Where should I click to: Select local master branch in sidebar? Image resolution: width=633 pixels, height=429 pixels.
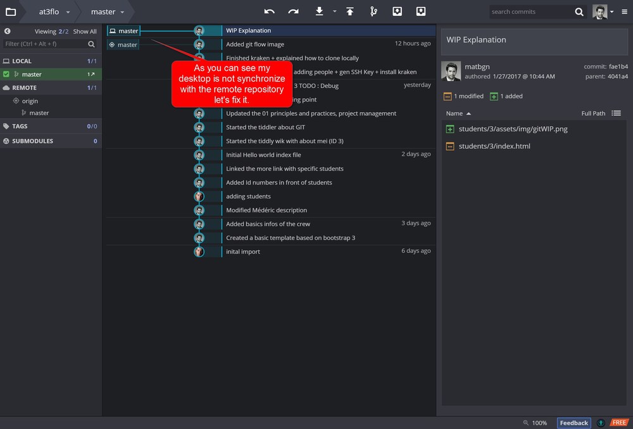click(51, 74)
